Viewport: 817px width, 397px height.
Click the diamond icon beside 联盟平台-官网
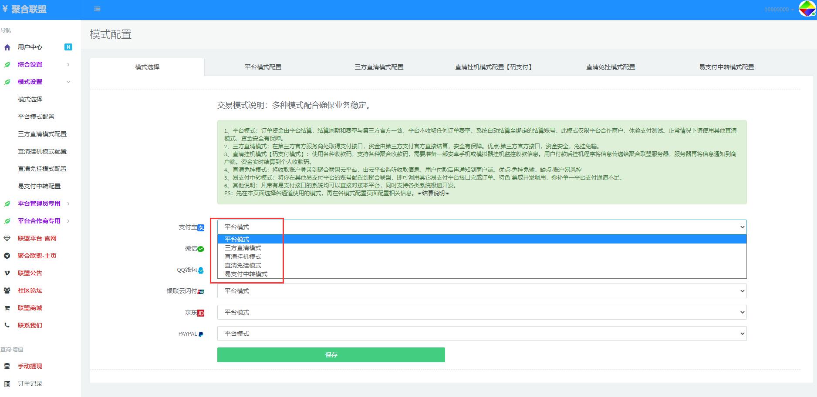tap(7, 238)
